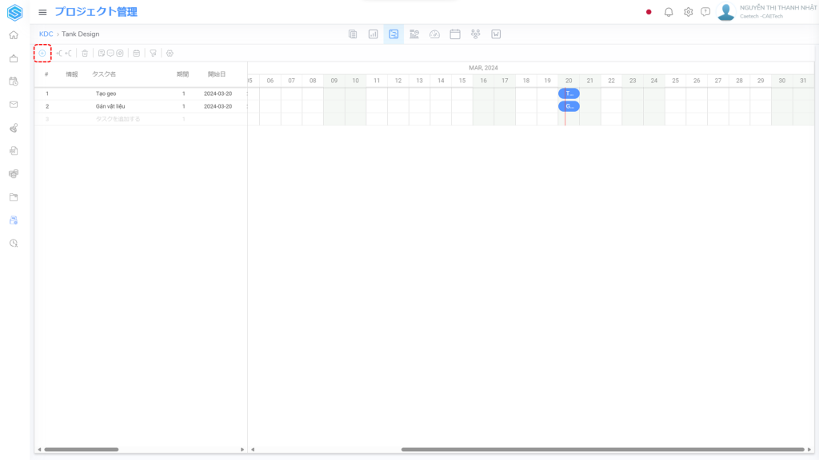This screenshot has width=819, height=460.
Task: Click the 'Gán vật liệu' Gantt bar
Action: pyautogui.click(x=569, y=106)
